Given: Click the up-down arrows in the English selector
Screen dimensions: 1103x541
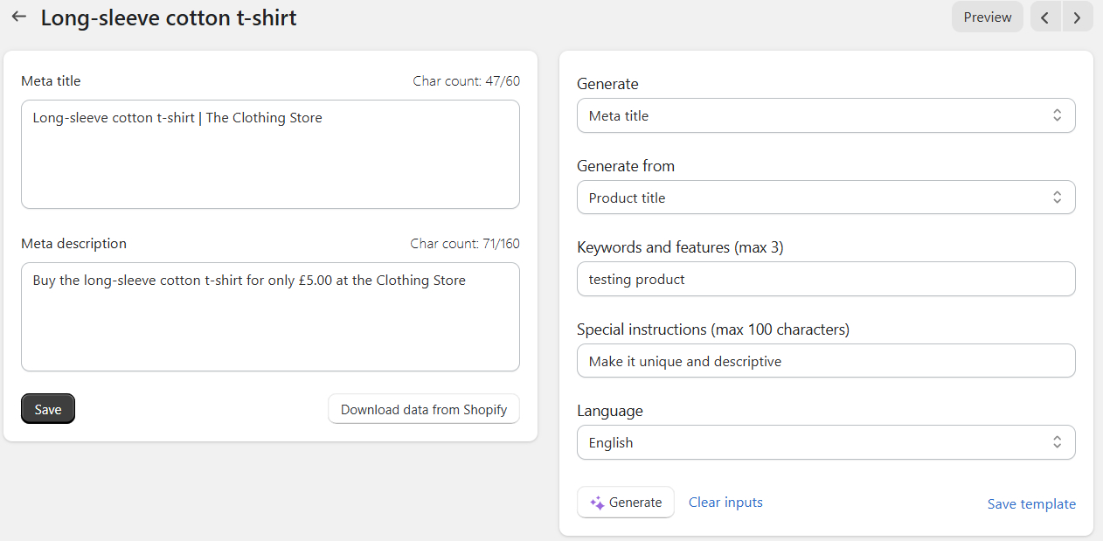Looking at the screenshot, I should point(1057,442).
